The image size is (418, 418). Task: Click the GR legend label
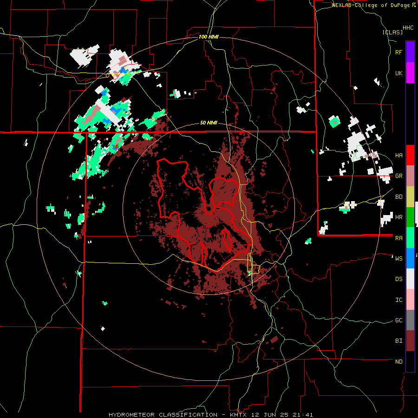[x=398, y=176]
